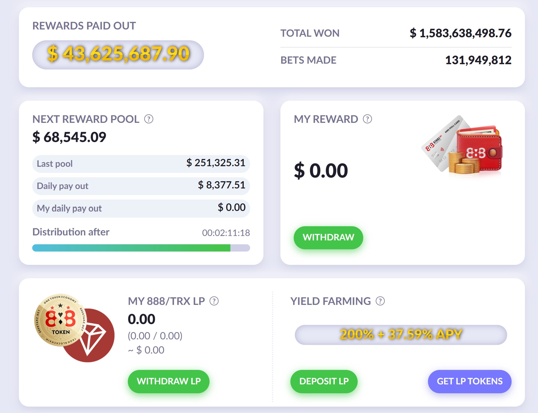The image size is (538, 413).
Task: Click the red 888 wallet image
Action: pyautogui.click(x=481, y=149)
